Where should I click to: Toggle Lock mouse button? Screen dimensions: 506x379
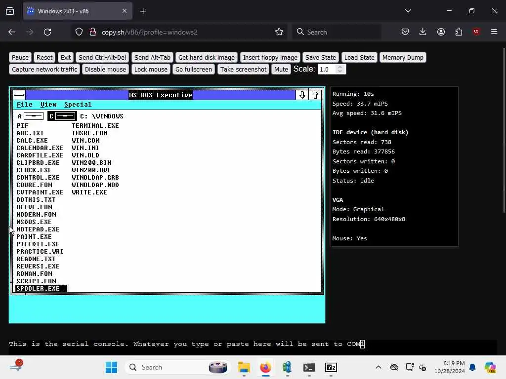pos(151,69)
